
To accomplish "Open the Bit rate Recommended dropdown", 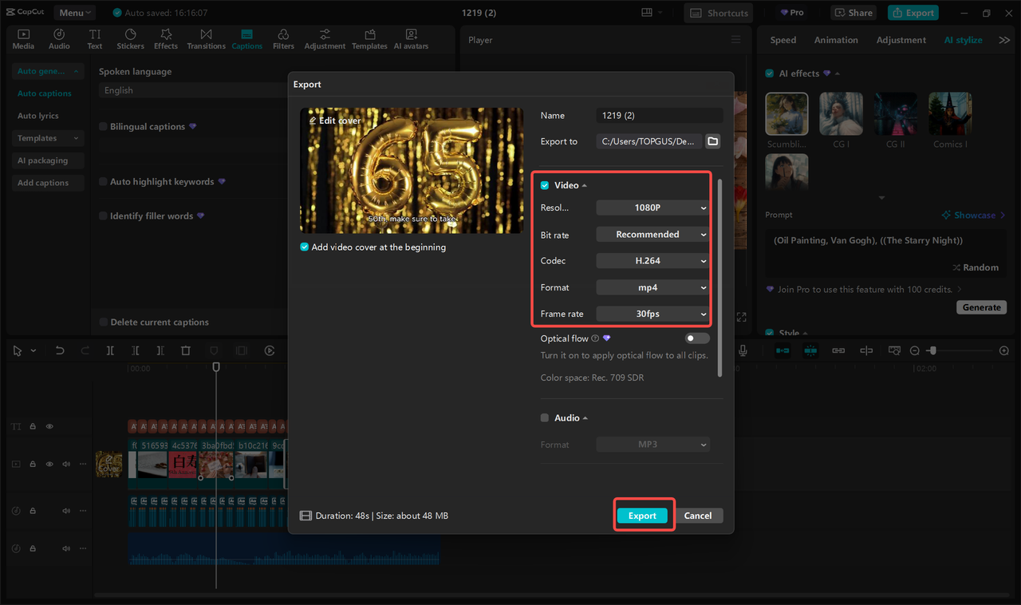I will pos(652,235).
